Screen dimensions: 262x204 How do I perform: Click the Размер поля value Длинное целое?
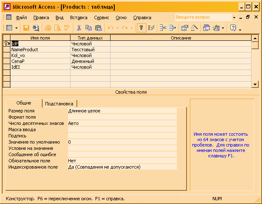click(x=122, y=111)
